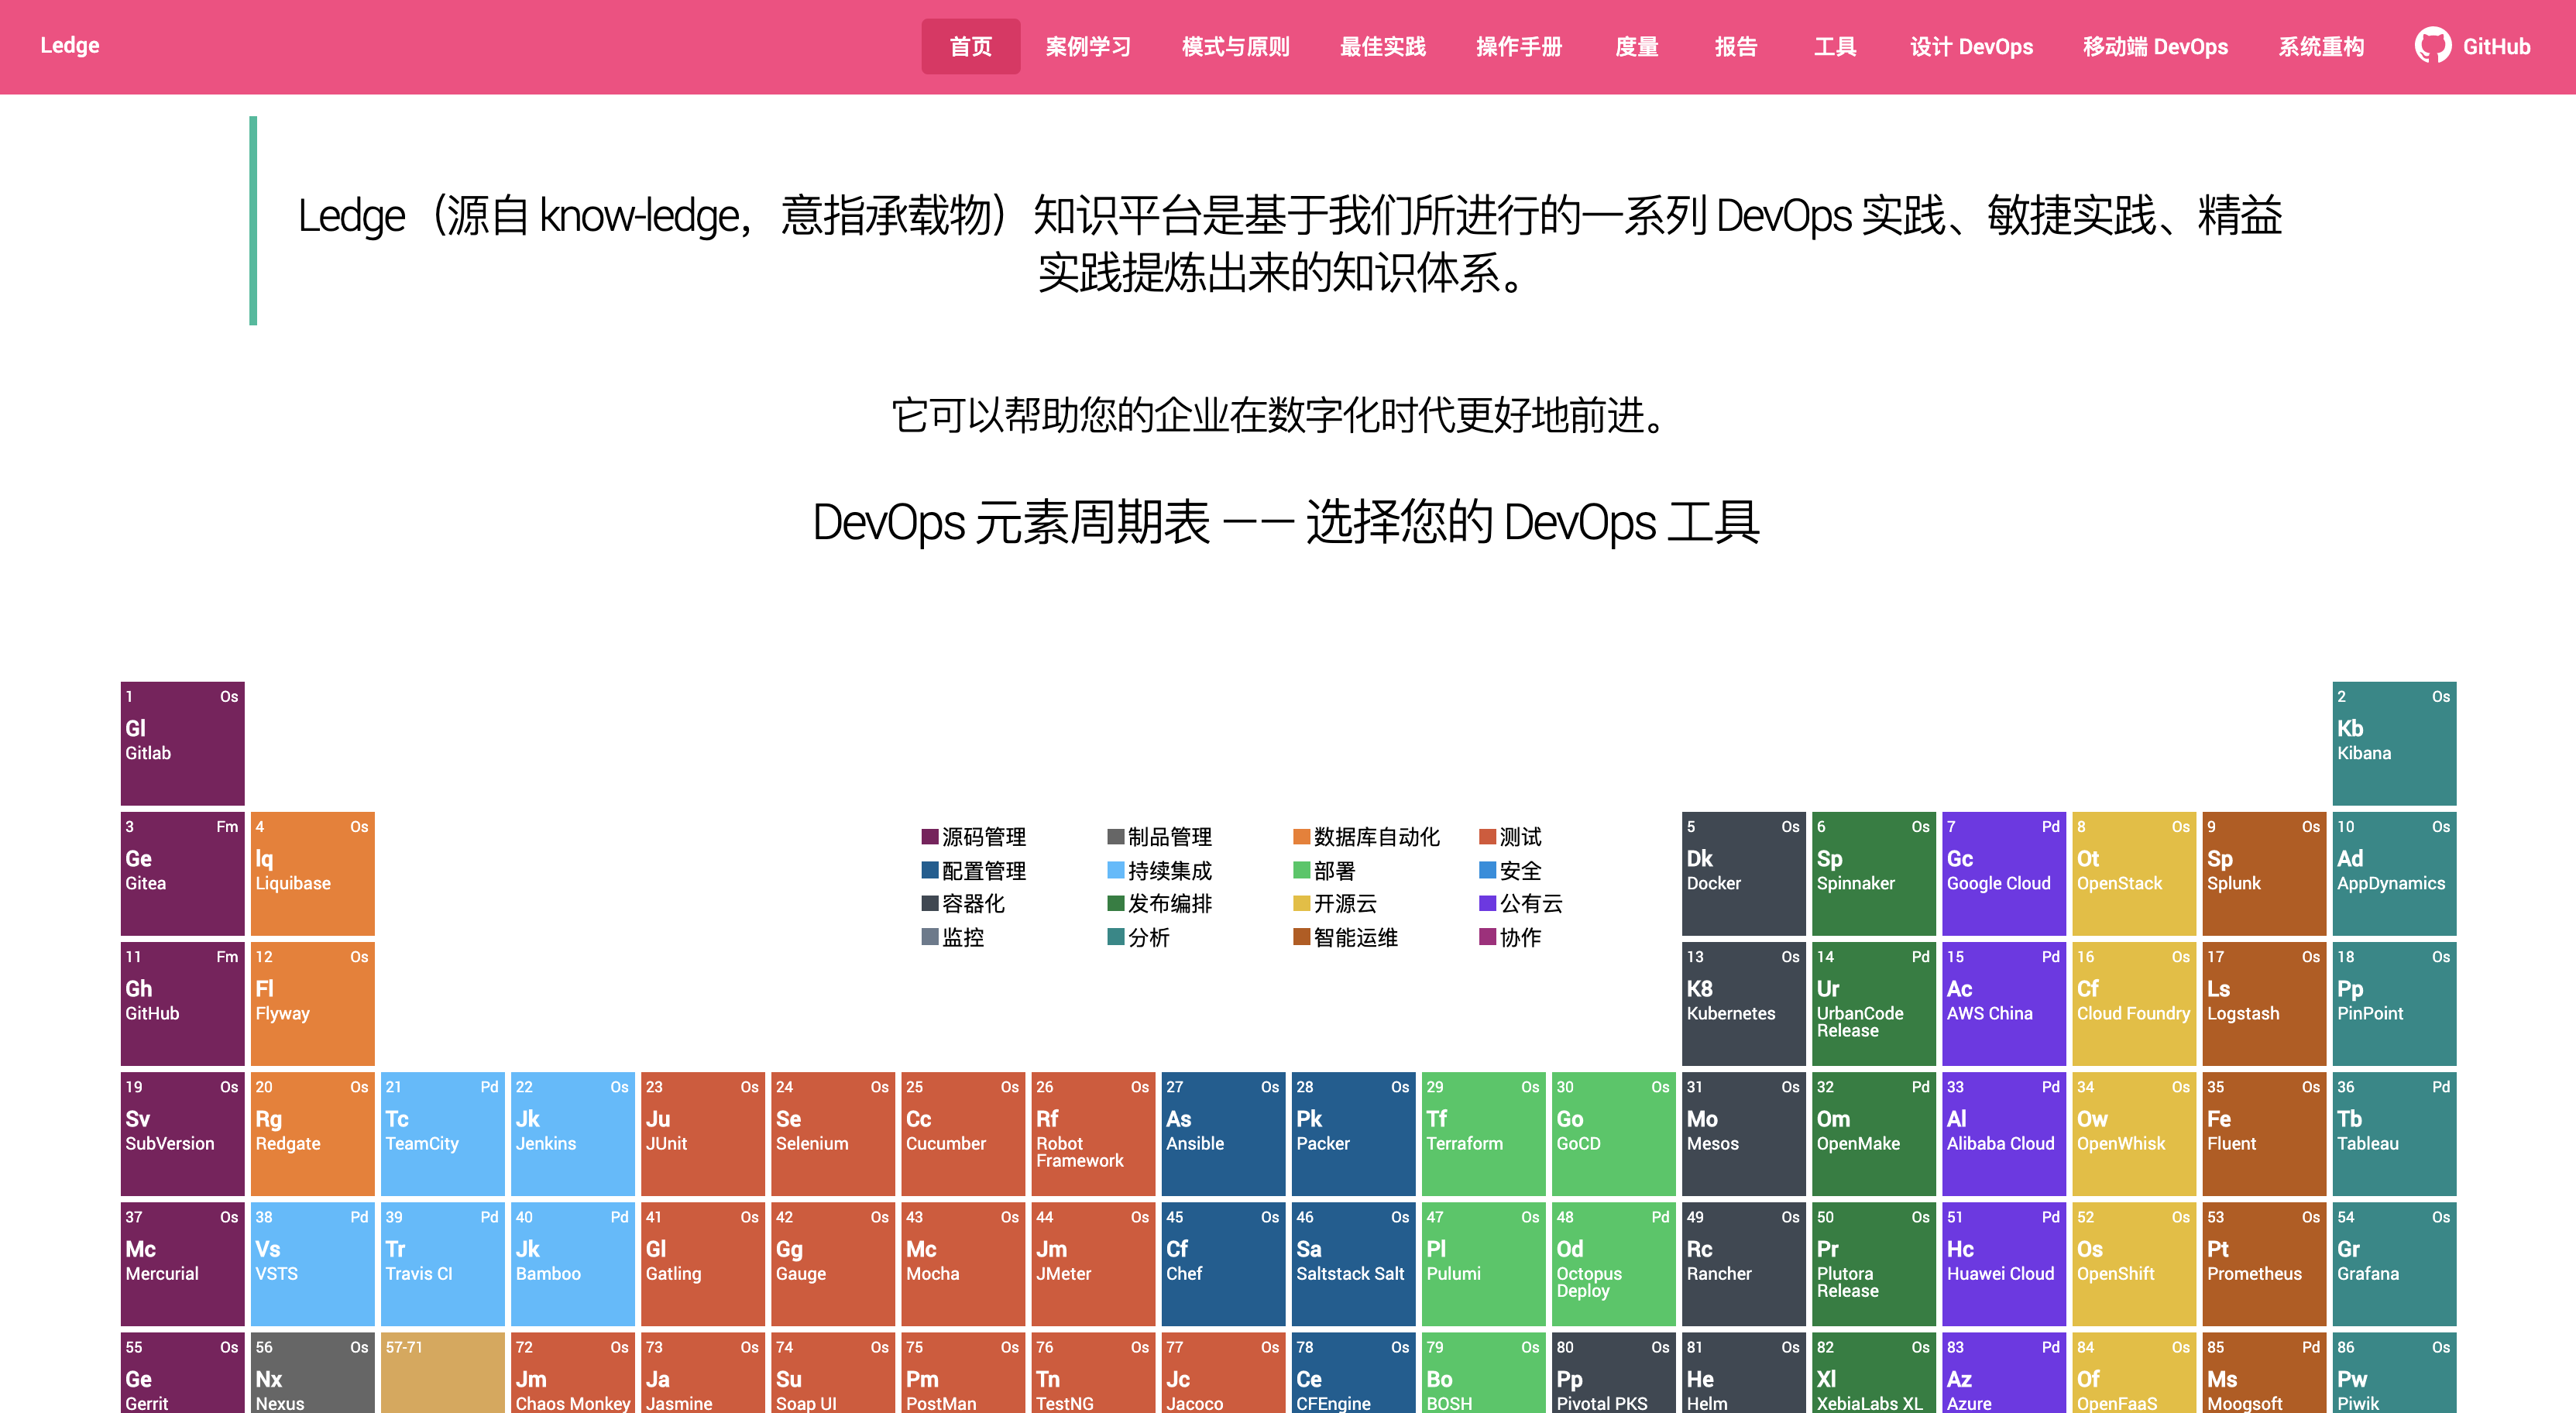This screenshot has width=2576, height=1413.
Task: Open the 系统重构 navigation link
Action: 2320,46
